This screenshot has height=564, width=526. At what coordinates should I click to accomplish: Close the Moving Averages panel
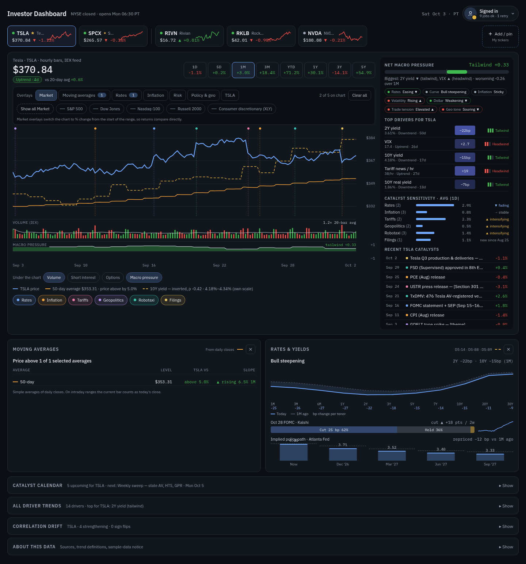251,349
